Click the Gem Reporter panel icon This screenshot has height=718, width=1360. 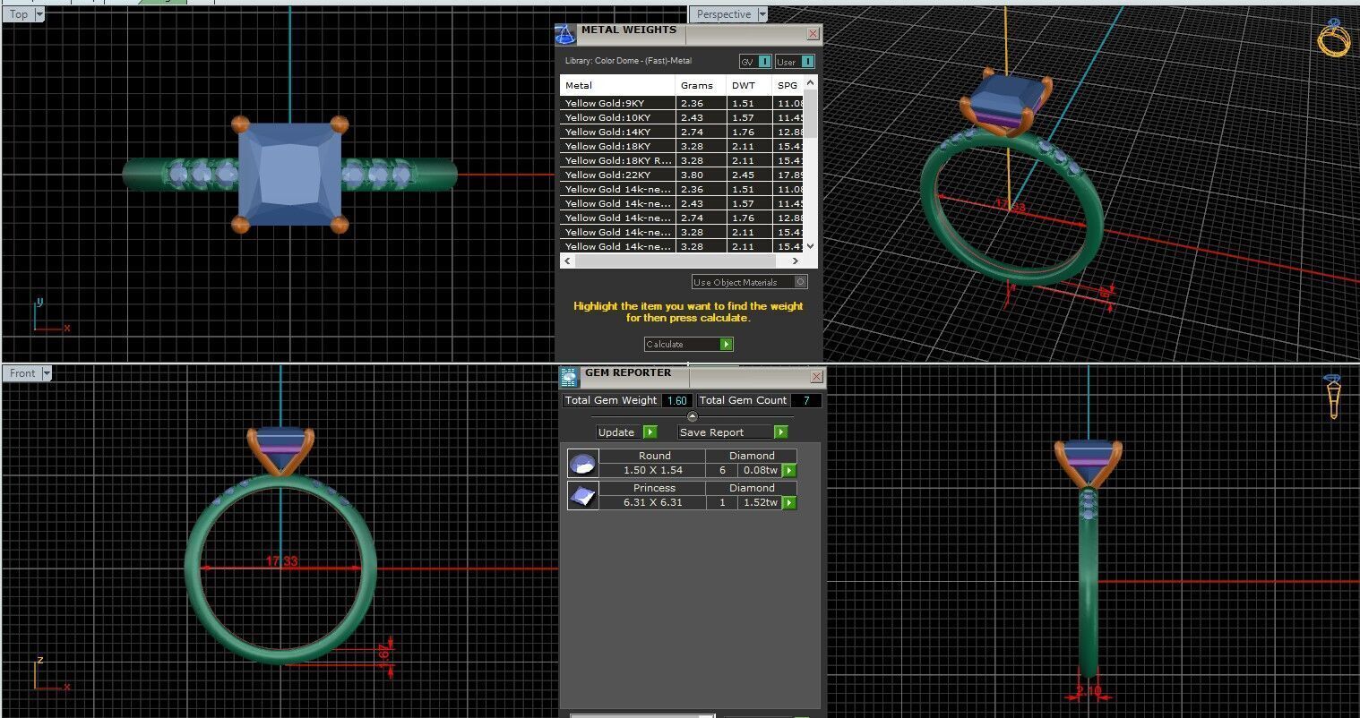(570, 376)
